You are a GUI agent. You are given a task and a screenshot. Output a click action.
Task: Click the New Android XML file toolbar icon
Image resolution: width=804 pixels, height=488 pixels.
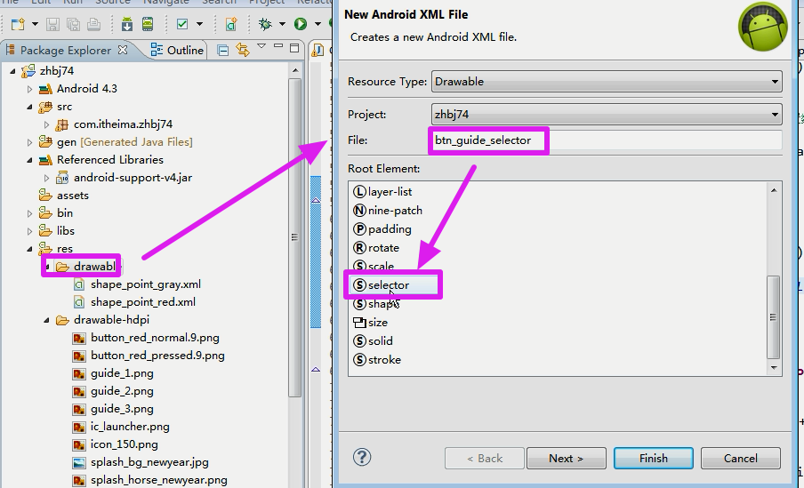(231, 24)
